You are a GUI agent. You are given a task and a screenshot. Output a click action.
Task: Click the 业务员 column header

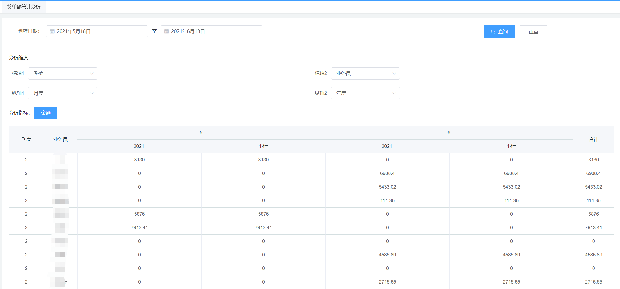point(60,139)
